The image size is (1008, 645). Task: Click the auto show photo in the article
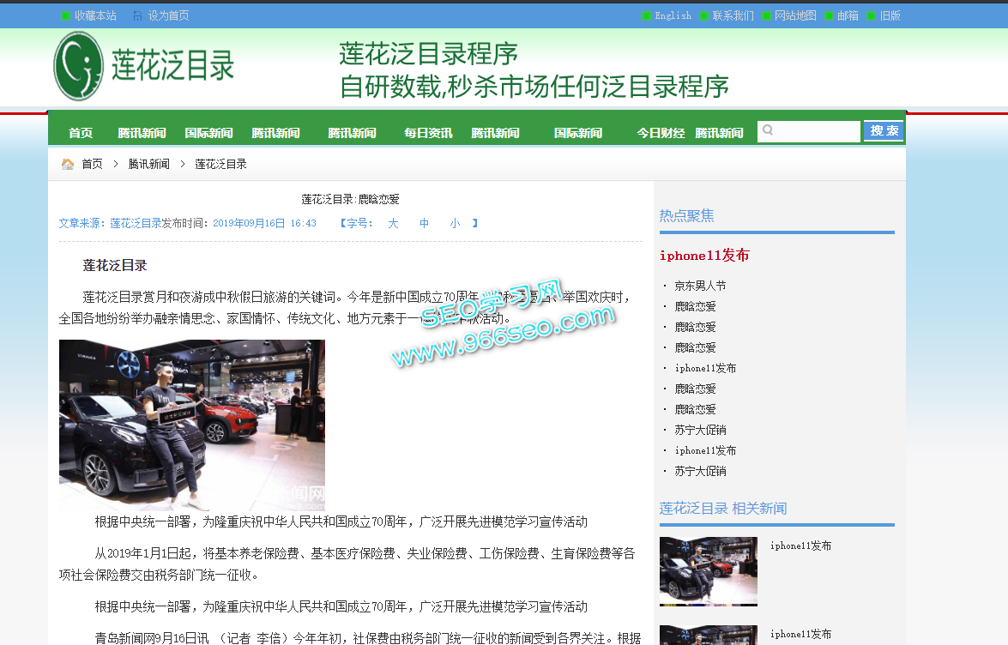[x=192, y=425]
